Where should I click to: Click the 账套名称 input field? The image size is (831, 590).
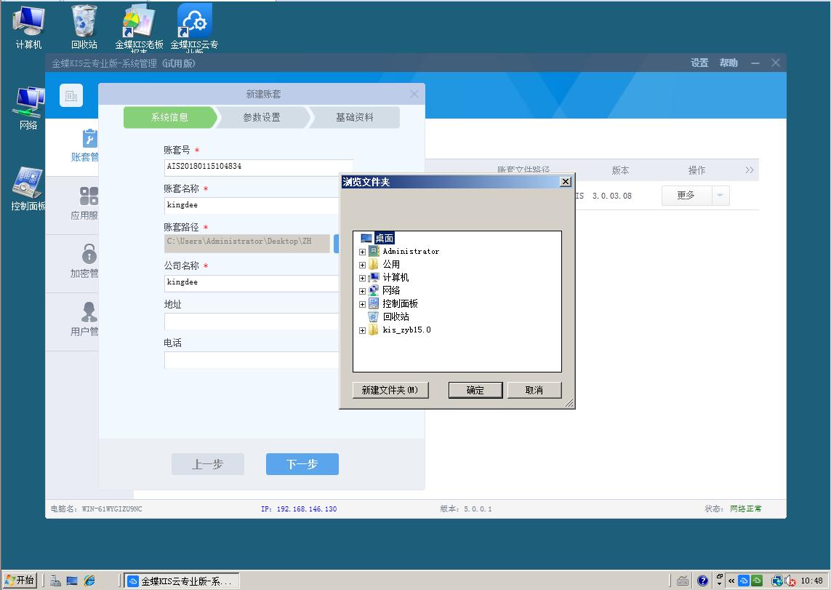click(252, 205)
